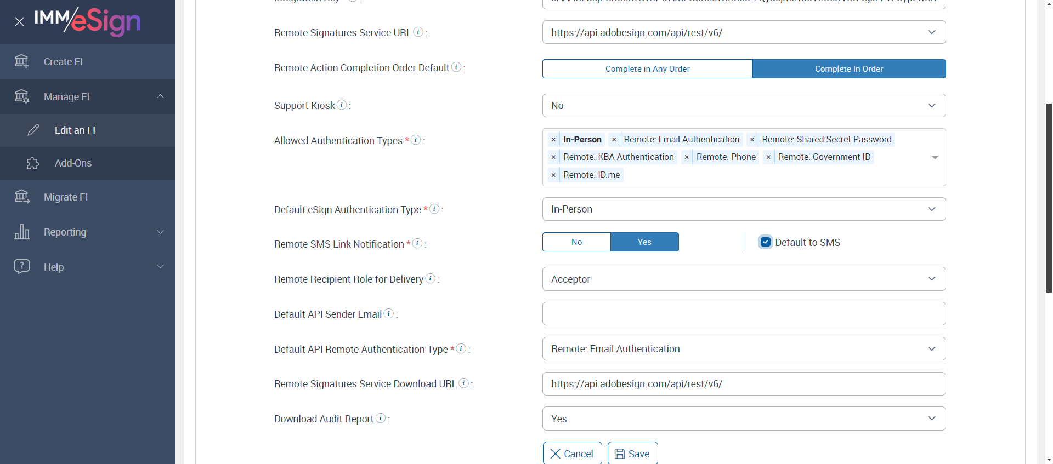Select Complete in Any Order option

point(647,69)
